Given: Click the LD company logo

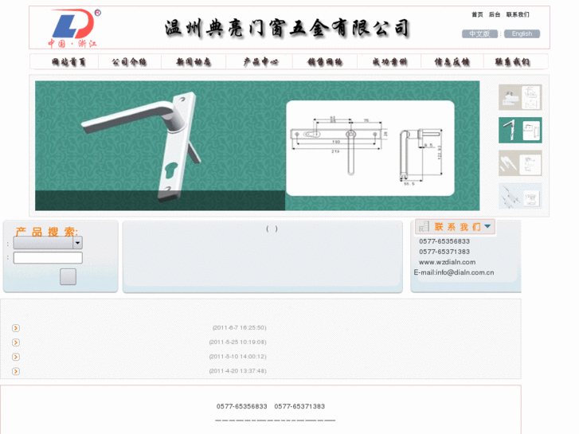Looking at the screenshot, I should click(74, 28).
